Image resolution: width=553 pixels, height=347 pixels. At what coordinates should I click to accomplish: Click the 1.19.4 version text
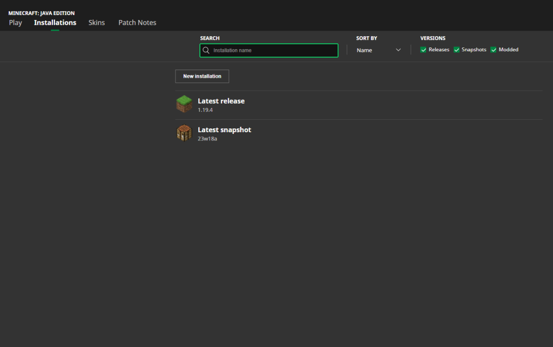pyautogui.click(x=205, y=110)
